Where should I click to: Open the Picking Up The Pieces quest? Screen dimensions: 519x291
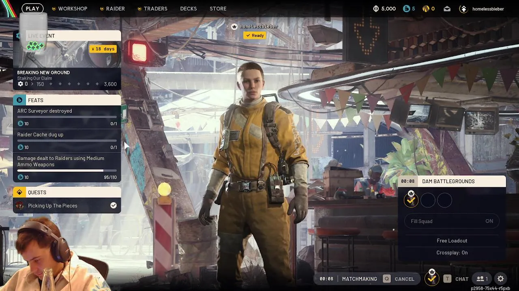tap(67, 206)
